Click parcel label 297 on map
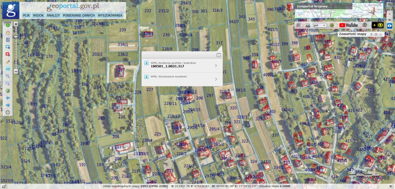The height and width of the screenshot is (189, 395). [x=210, y=96]
